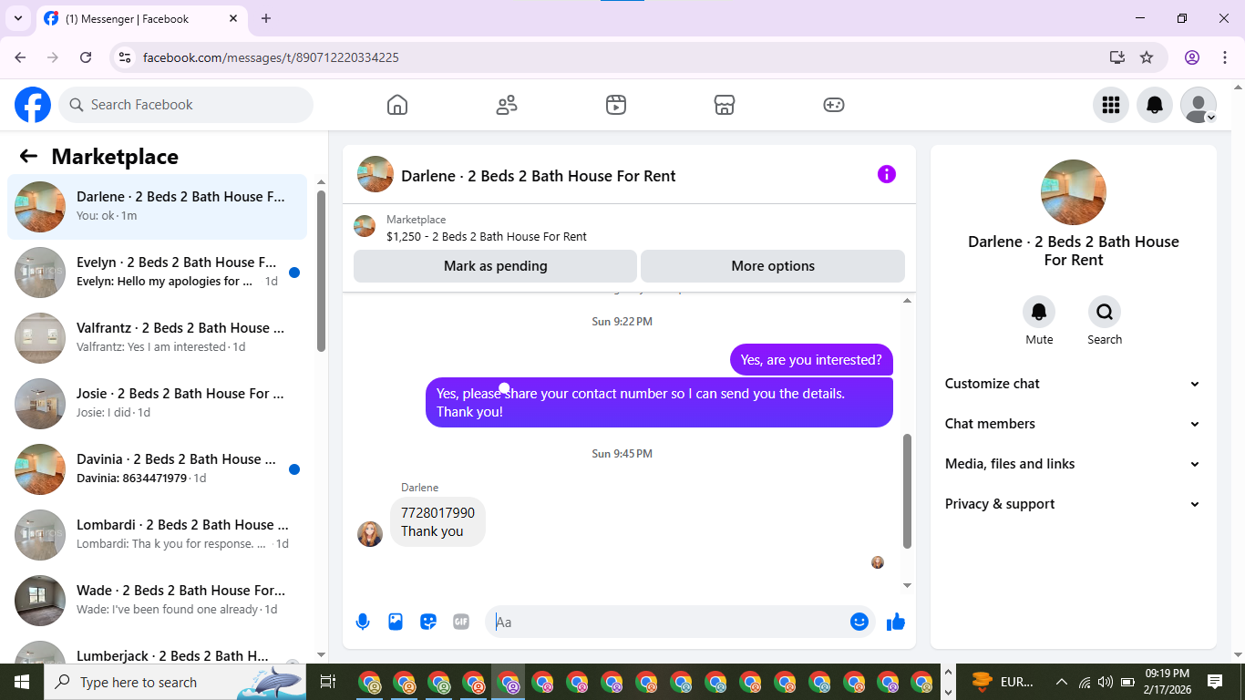Expand Chat members section
Viewport: 1245px width, 700px height.
[x=1073, y=424]
